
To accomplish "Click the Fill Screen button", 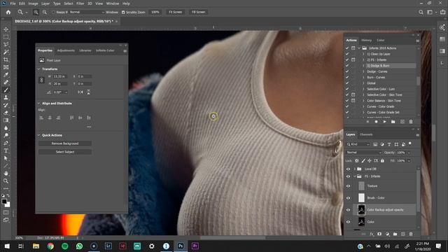I will pos(198,12).
